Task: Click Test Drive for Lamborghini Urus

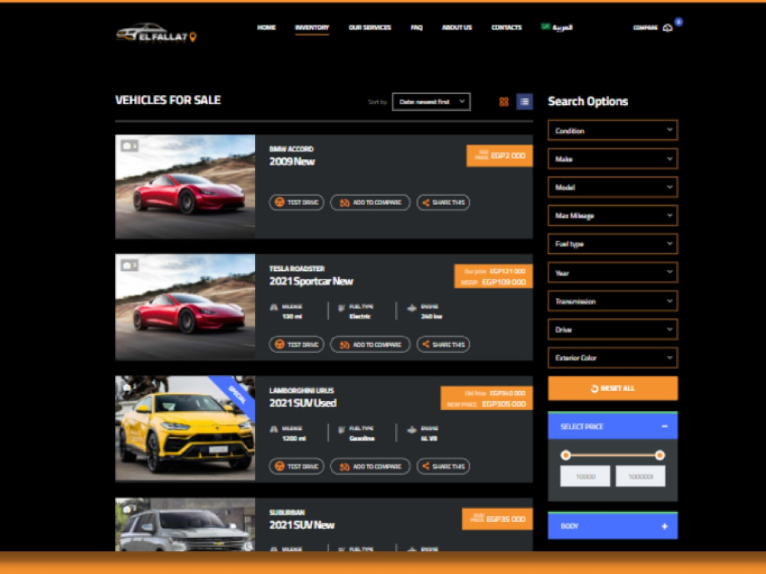Action: [296, 467]
